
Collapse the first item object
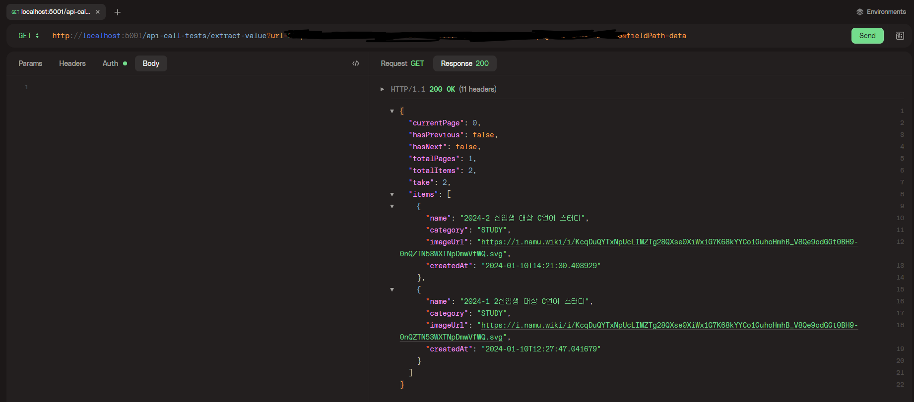(x=392, y=206)
